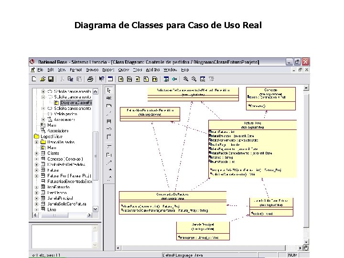Image resolution: width=344 pixels, height=258 pixels.
Task: Toggle the View Documentation toolbar icon
Action: click(110, 79)
